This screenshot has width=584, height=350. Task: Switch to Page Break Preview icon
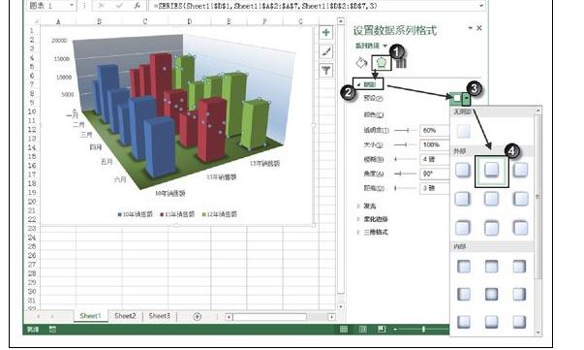tap(382, 329)
